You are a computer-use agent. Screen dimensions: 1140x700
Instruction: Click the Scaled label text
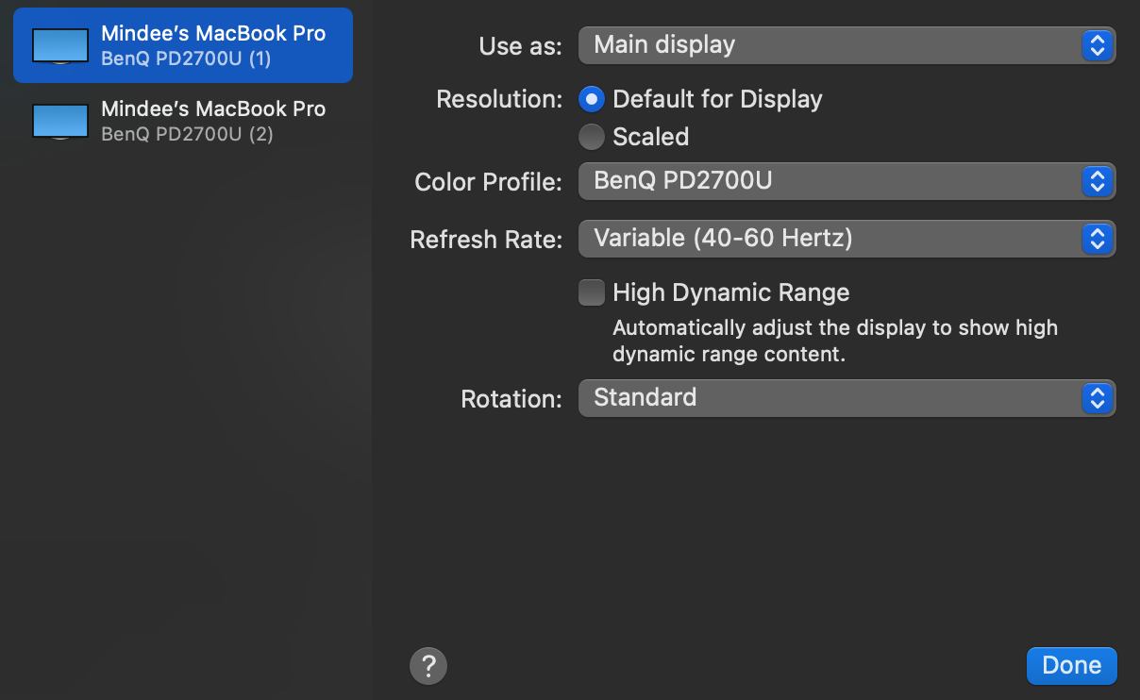click(x=651, y=137)
